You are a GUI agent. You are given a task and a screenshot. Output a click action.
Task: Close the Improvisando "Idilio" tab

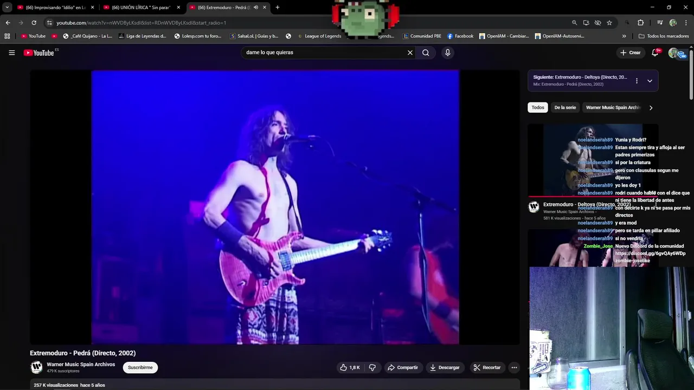tap(92, 8)
